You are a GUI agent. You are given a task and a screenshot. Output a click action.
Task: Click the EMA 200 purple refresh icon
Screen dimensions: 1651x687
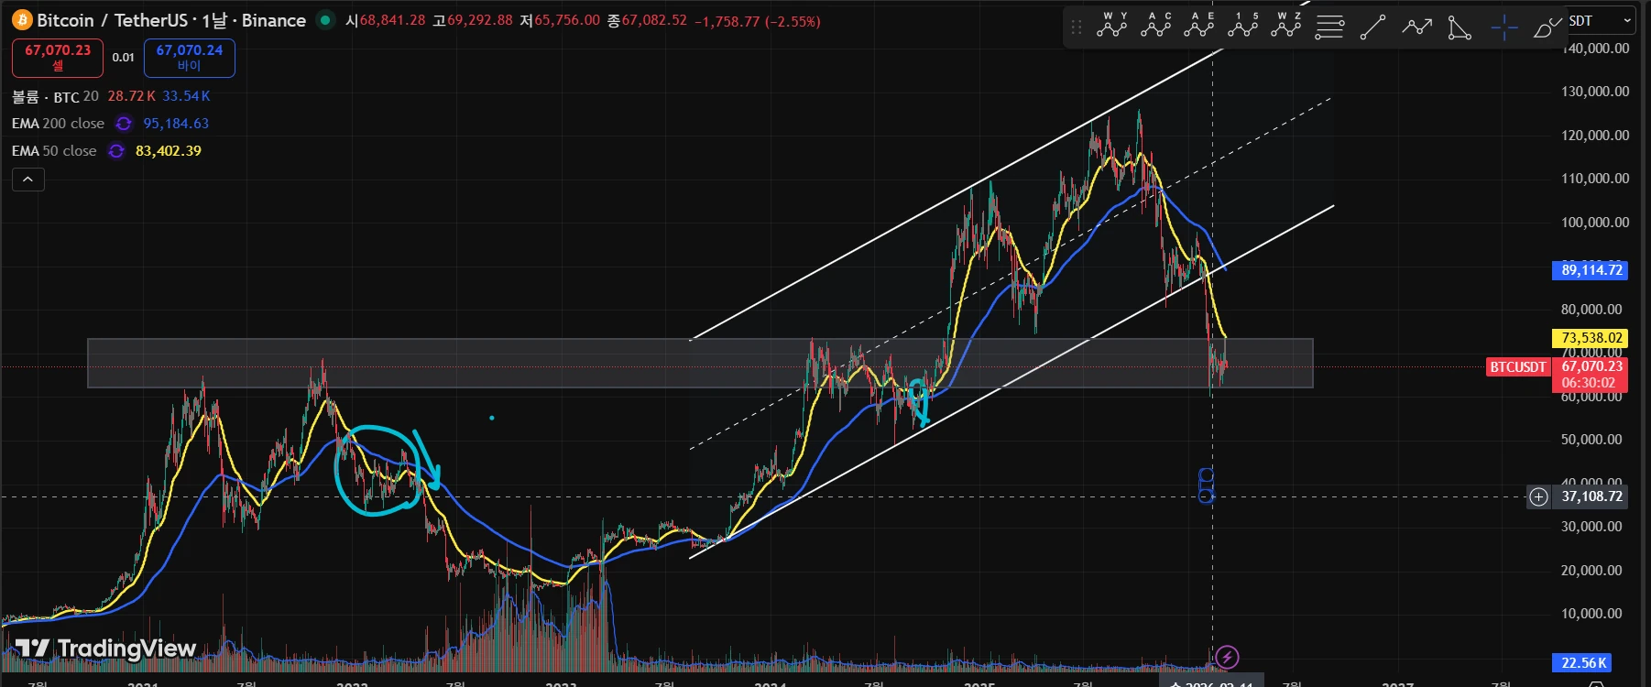pos(124,124)
